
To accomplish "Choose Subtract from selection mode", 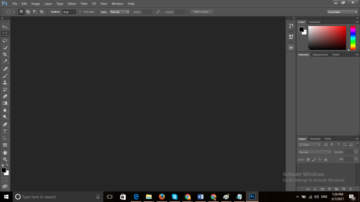I will coord(35,12).
